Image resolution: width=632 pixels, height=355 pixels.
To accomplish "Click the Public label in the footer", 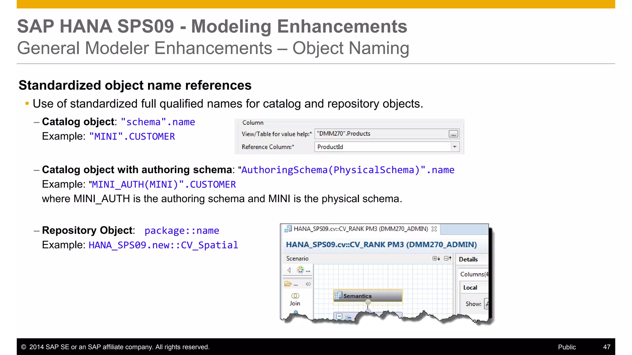I will point(567,347).
